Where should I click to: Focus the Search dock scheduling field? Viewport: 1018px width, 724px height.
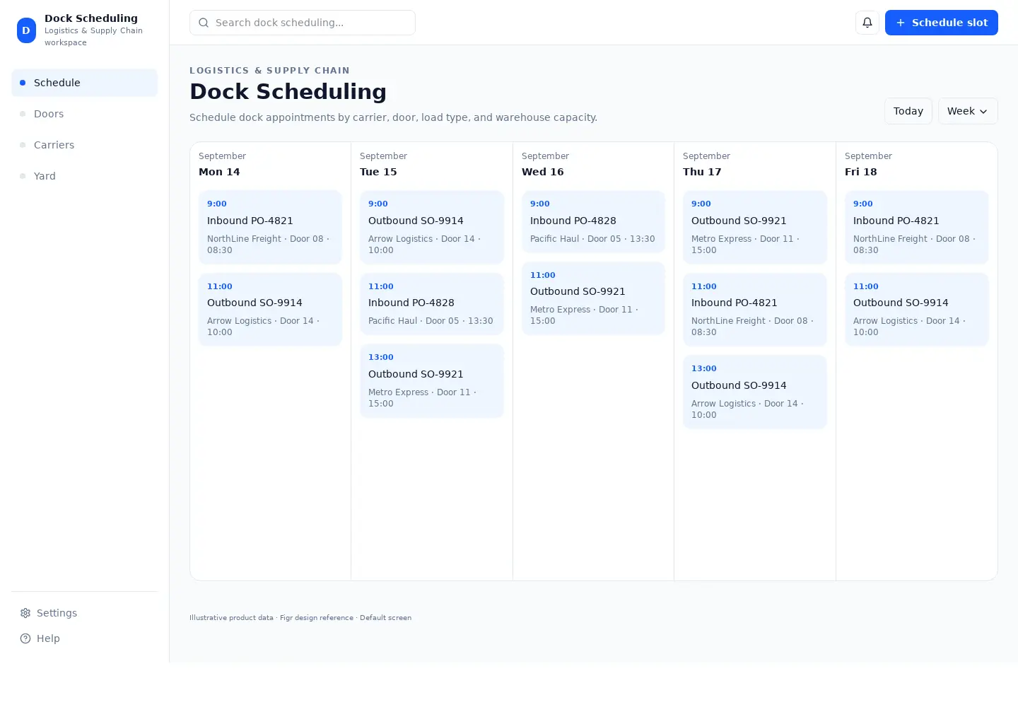tap(303, 23)
